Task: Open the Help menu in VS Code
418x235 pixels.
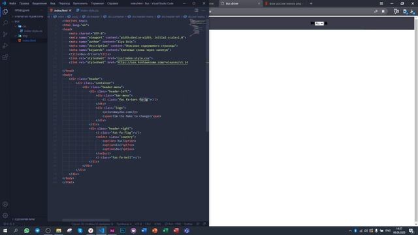Action: 112,3
